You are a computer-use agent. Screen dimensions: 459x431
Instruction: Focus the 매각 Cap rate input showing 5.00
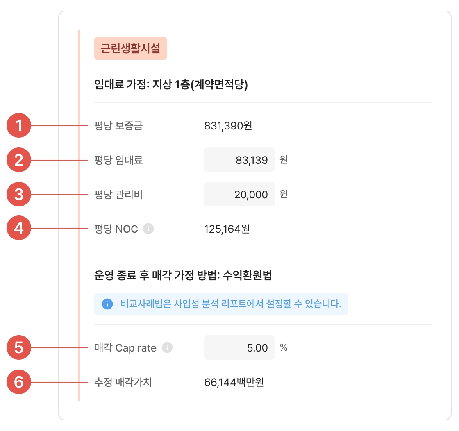coord(239,347)
